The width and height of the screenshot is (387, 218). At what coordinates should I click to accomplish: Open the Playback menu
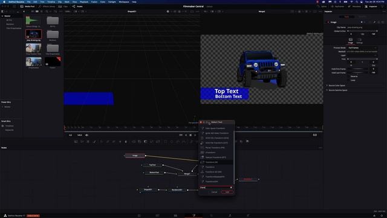[x=84, y=2]
